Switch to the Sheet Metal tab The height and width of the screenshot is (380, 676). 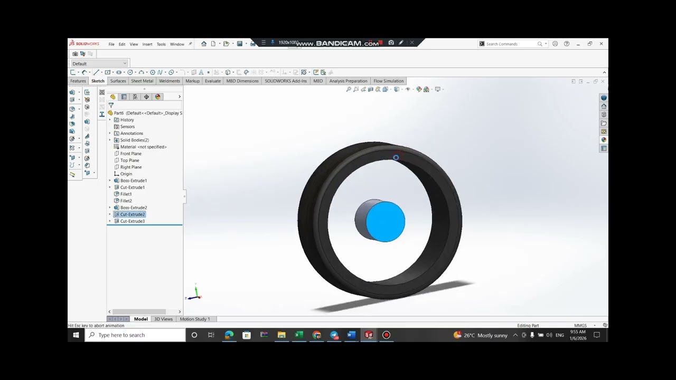(142, 81)
